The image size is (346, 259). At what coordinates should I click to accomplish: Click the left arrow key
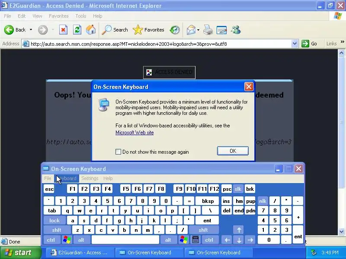point(227,240)
